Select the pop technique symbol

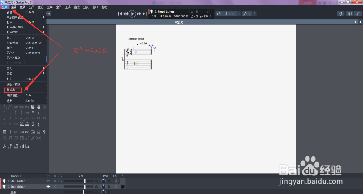(x=27, y=107)
